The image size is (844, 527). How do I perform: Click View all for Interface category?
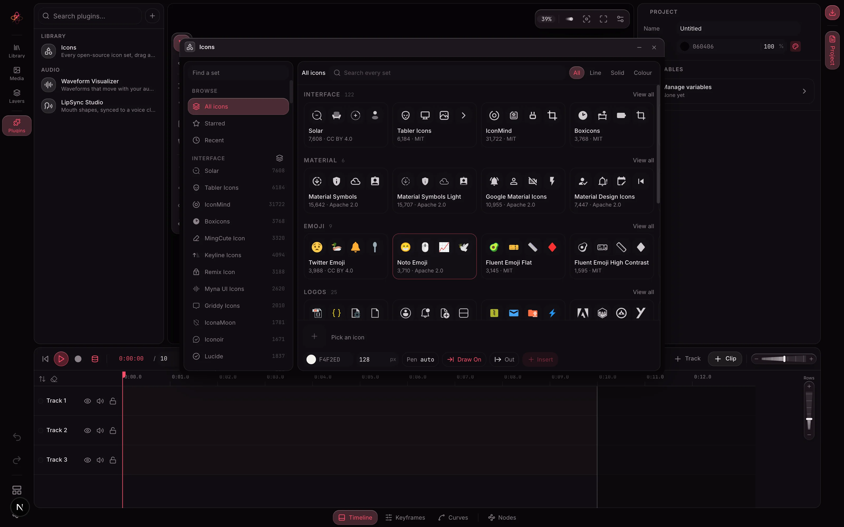coord(644,94)
